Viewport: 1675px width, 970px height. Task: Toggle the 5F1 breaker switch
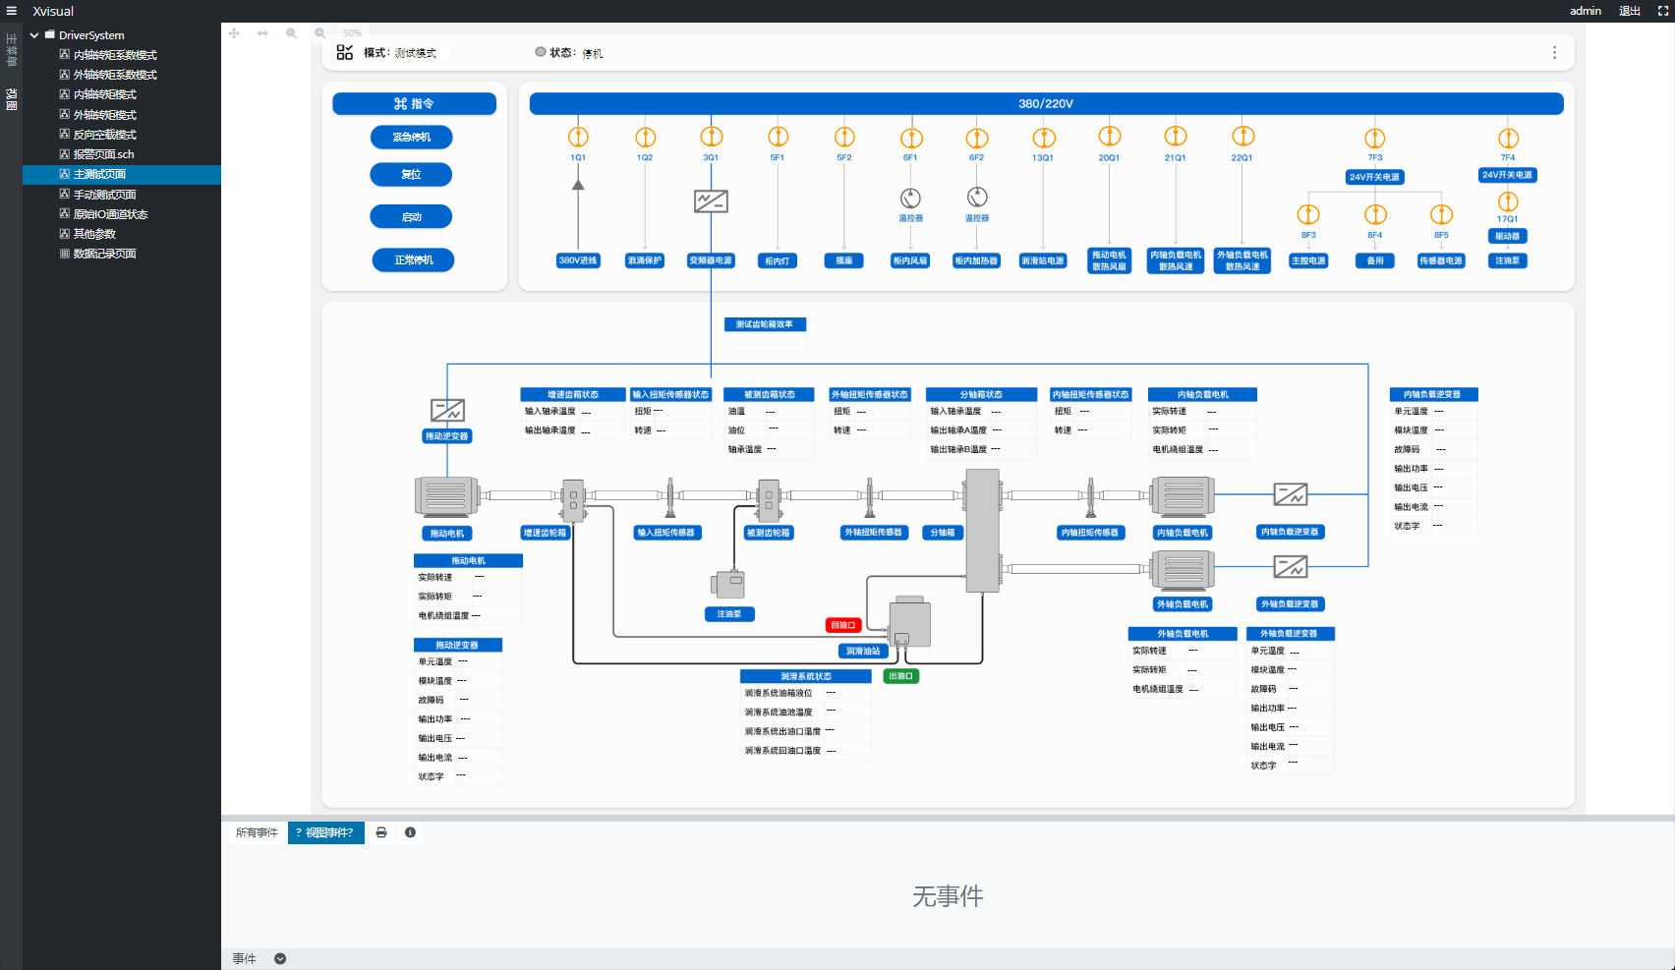click(778, 137)
